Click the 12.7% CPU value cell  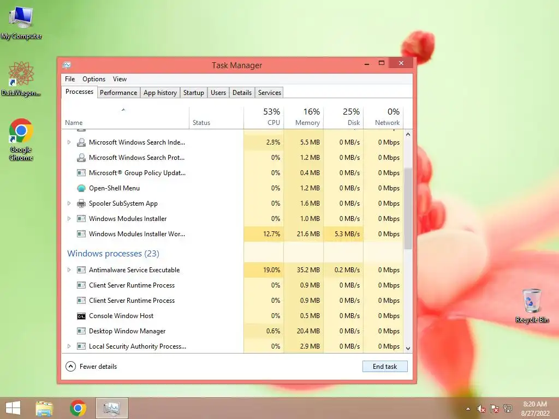tap(264, 234)
